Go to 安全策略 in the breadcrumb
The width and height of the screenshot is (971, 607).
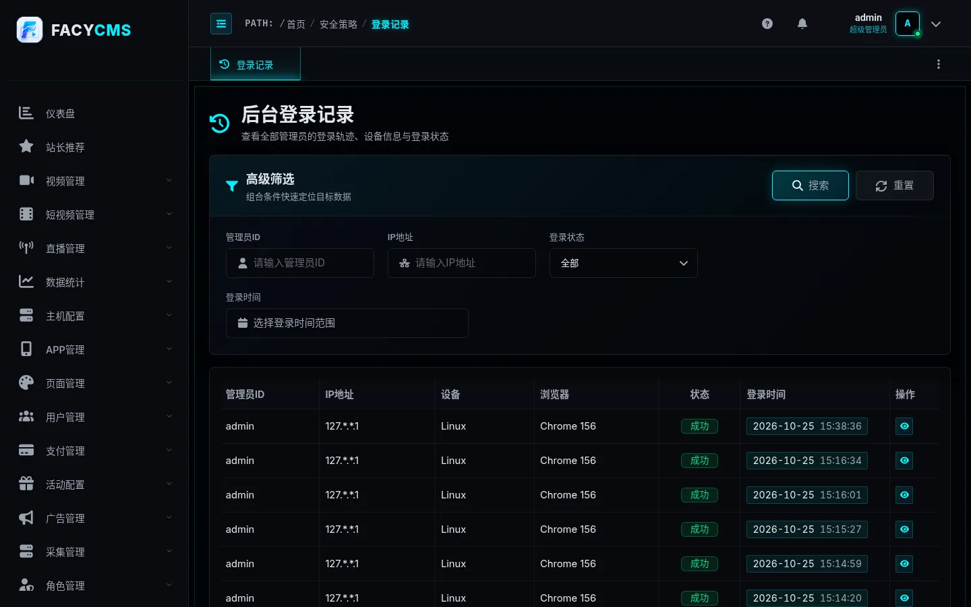point(339,24)
